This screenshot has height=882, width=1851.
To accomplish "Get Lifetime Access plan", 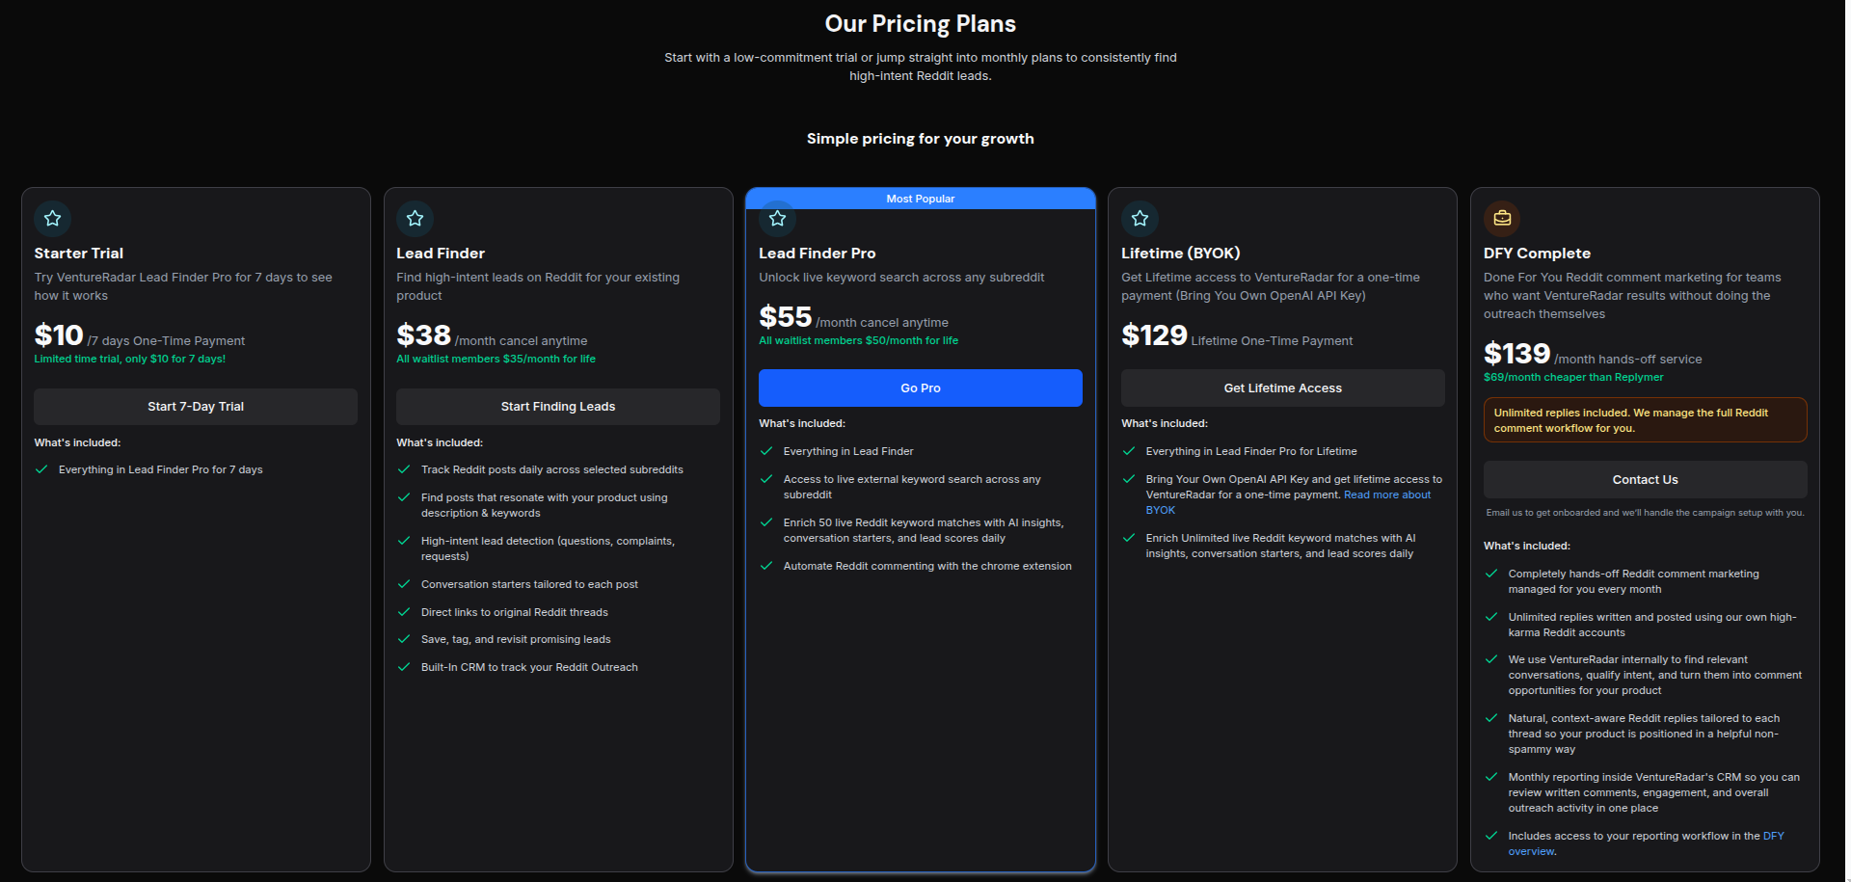I will (x=1283, y=388).
